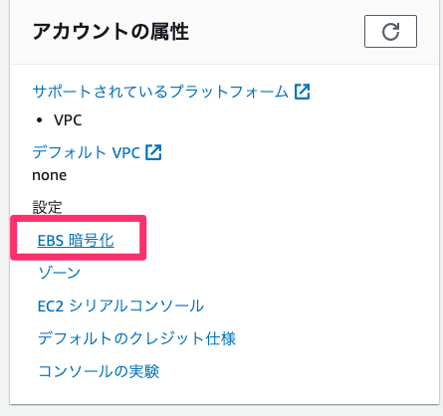Open the EBS 暗号化 settings link
This screenshot has width=443, height=416.
click(x=76, y=240)
